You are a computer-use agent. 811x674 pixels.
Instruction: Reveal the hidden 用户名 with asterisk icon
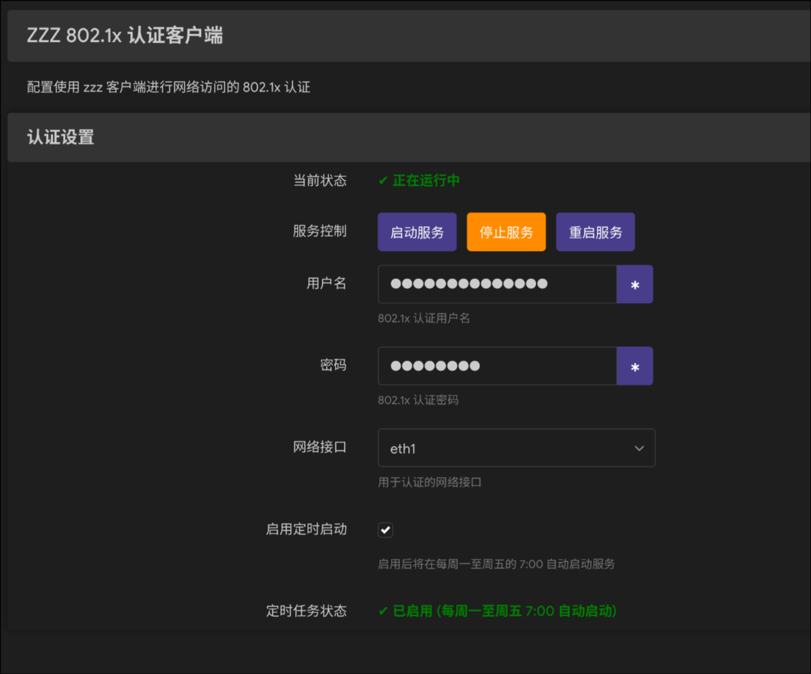[635, 285]
